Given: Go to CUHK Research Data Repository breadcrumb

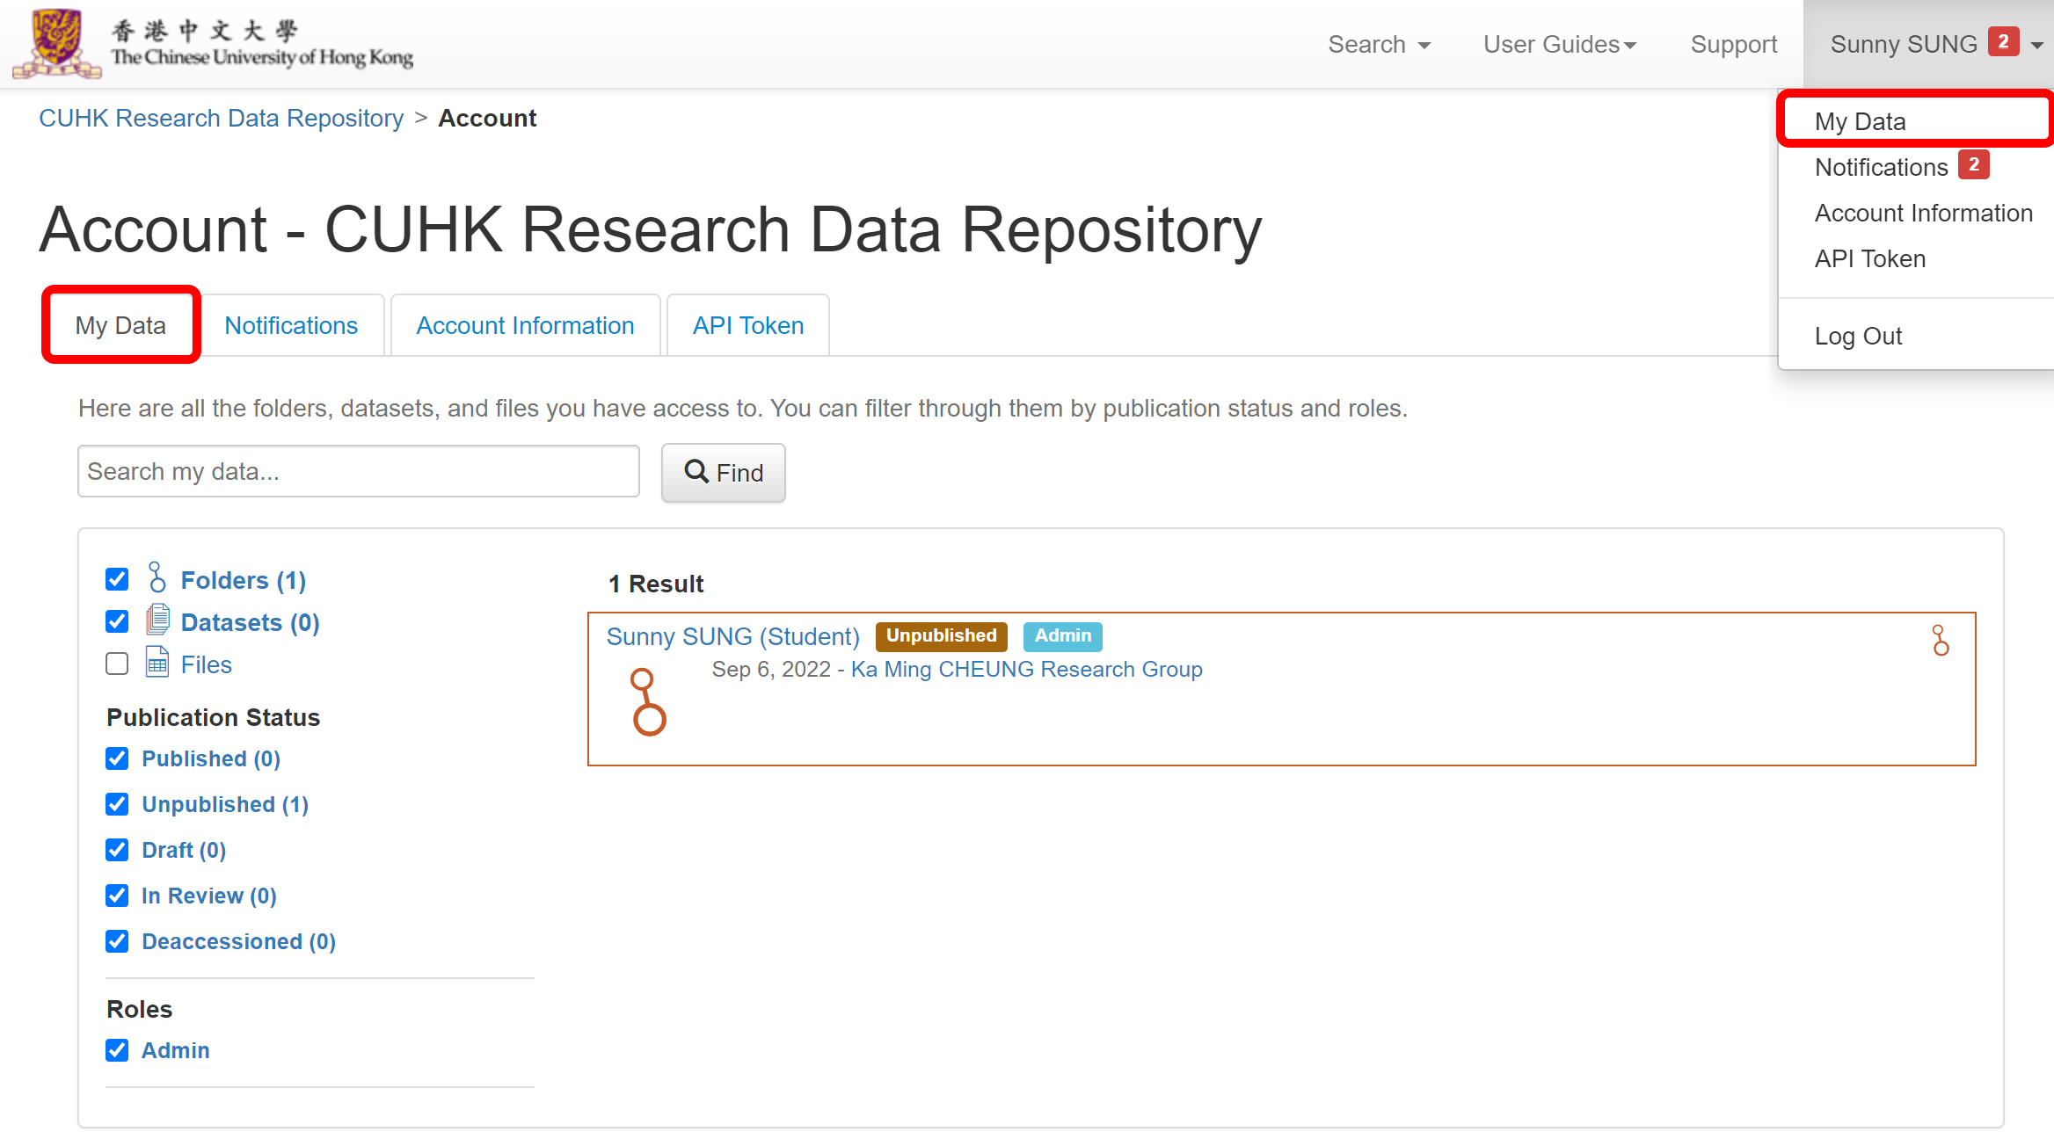Looking at the screenshot, I should click(x=222, y=118).
